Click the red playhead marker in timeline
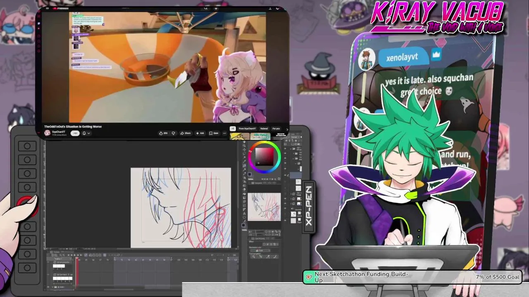This screenshot has height=297, width=529. [x=77, y=258]
